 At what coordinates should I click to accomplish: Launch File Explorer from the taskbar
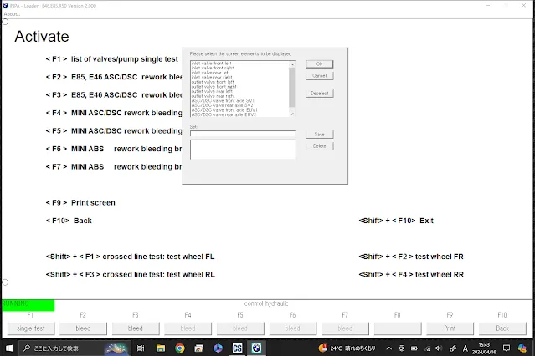pos(161,348)
